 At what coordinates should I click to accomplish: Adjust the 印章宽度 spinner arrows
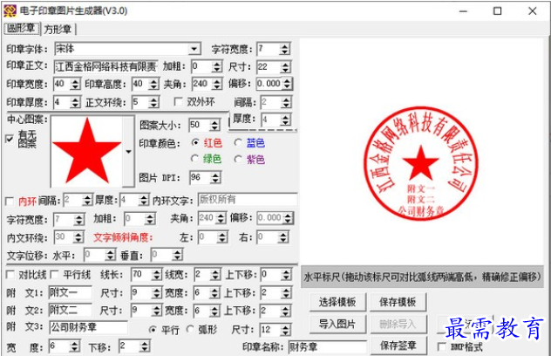pos(75,84)
